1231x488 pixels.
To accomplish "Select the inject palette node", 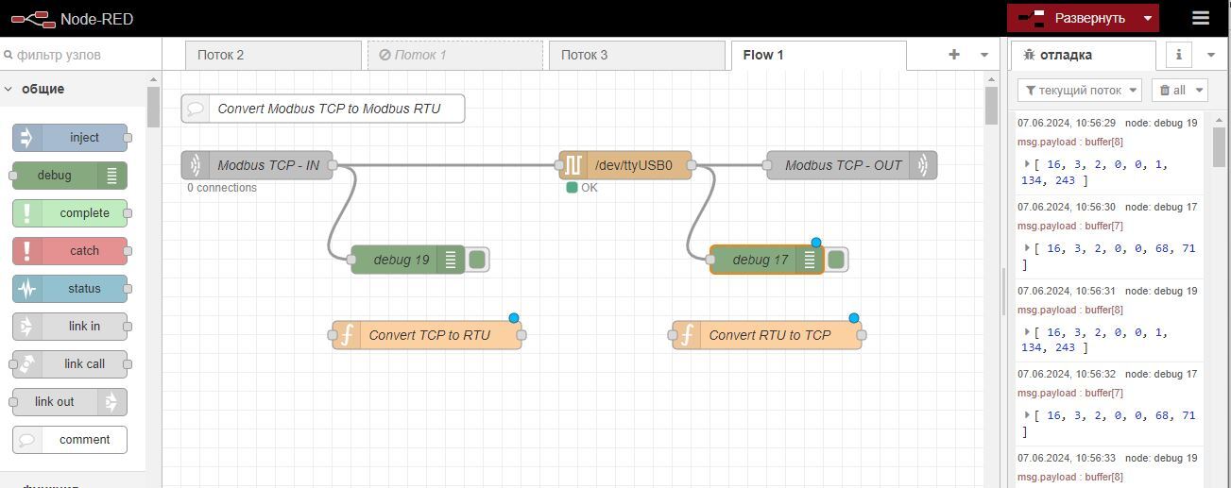I will click(72, 138).
